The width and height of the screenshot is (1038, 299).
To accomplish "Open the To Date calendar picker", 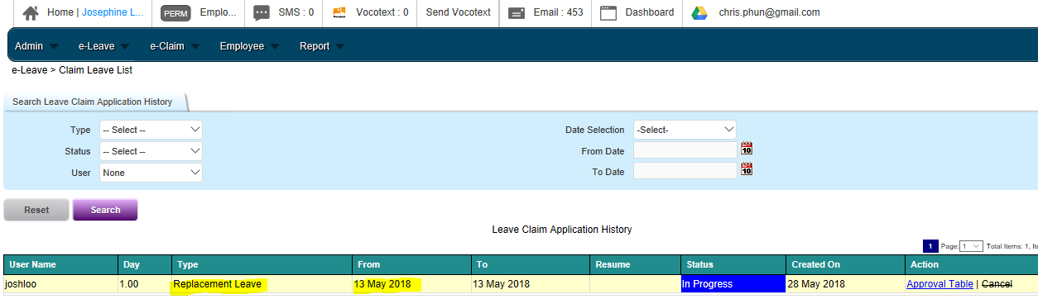I will point(747,169).
